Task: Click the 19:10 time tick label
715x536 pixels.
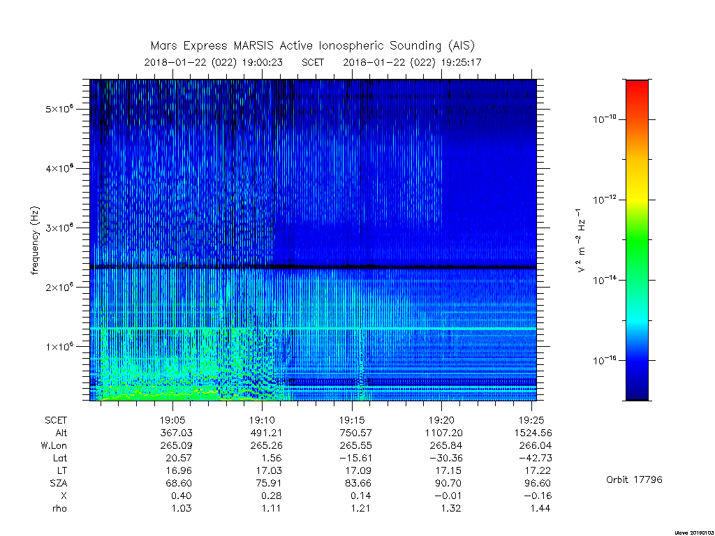Action: click(263, 420)
